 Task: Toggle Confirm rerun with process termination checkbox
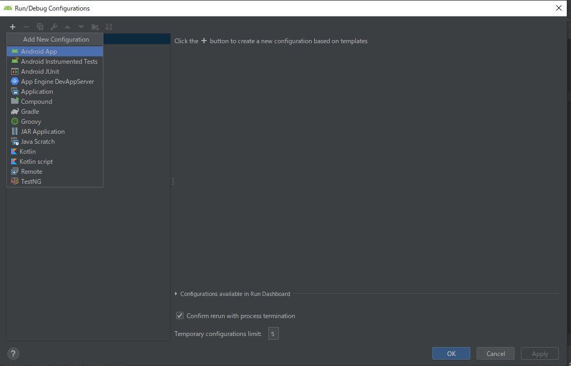(x=180, y=315)
